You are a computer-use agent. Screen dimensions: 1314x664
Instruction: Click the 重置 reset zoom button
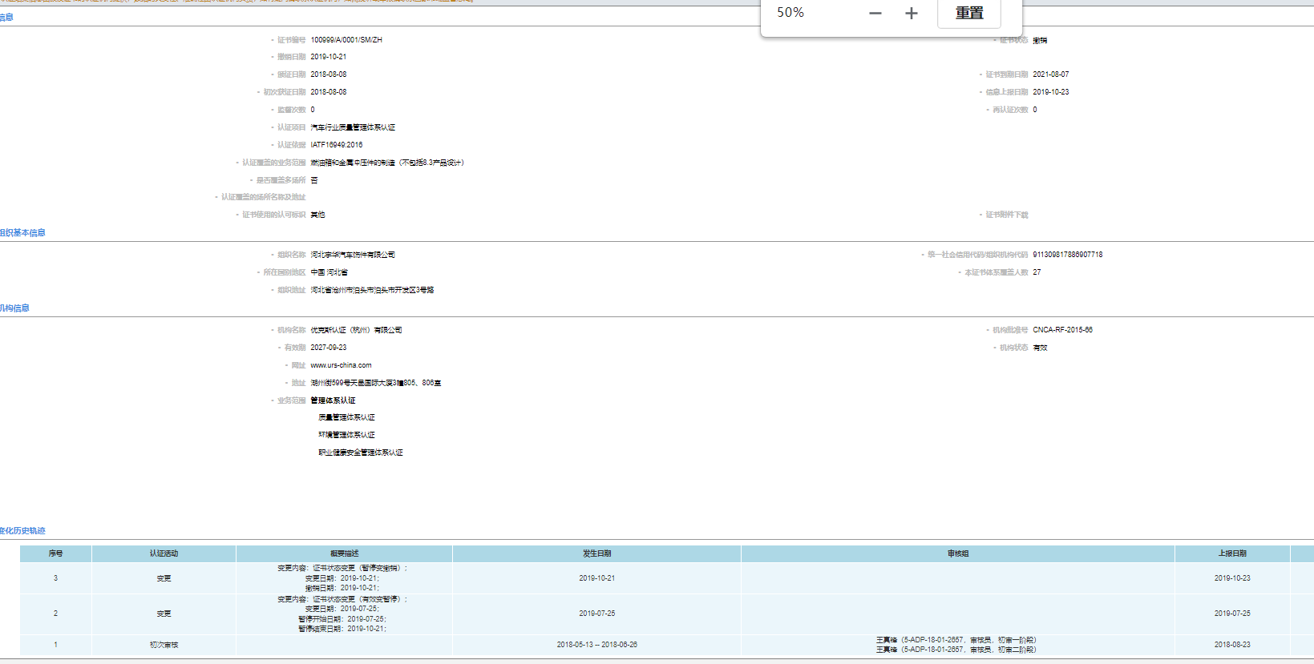tap(969, 13)
